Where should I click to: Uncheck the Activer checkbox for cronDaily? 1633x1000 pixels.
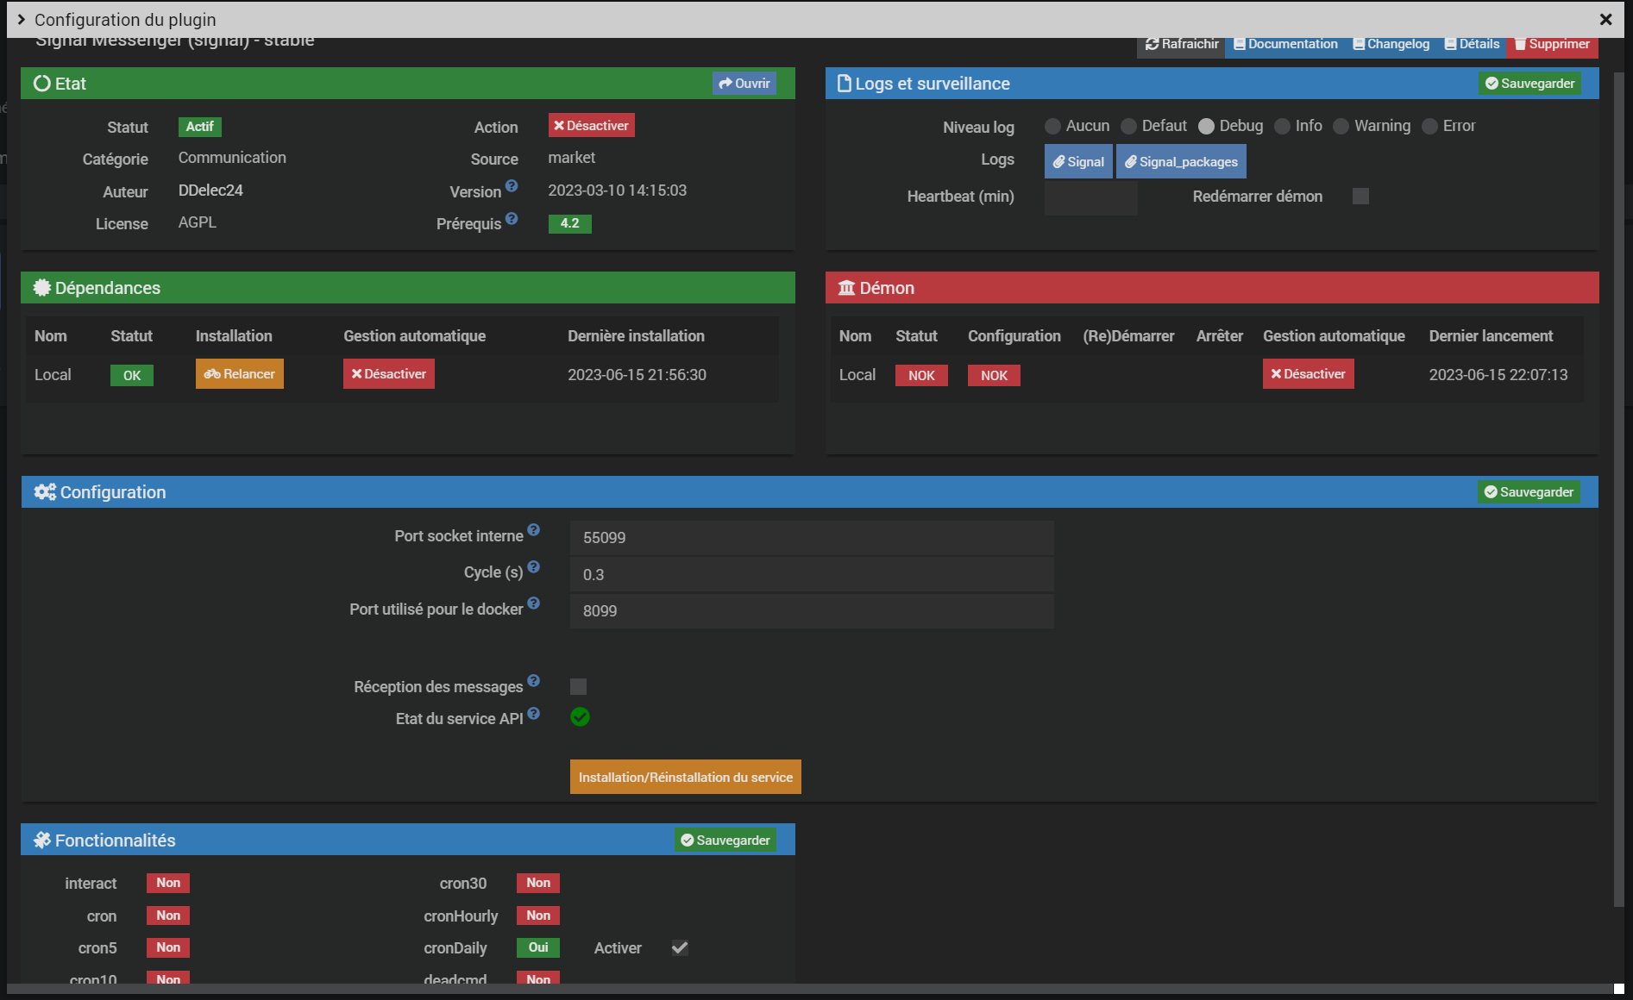coord(680,948)
